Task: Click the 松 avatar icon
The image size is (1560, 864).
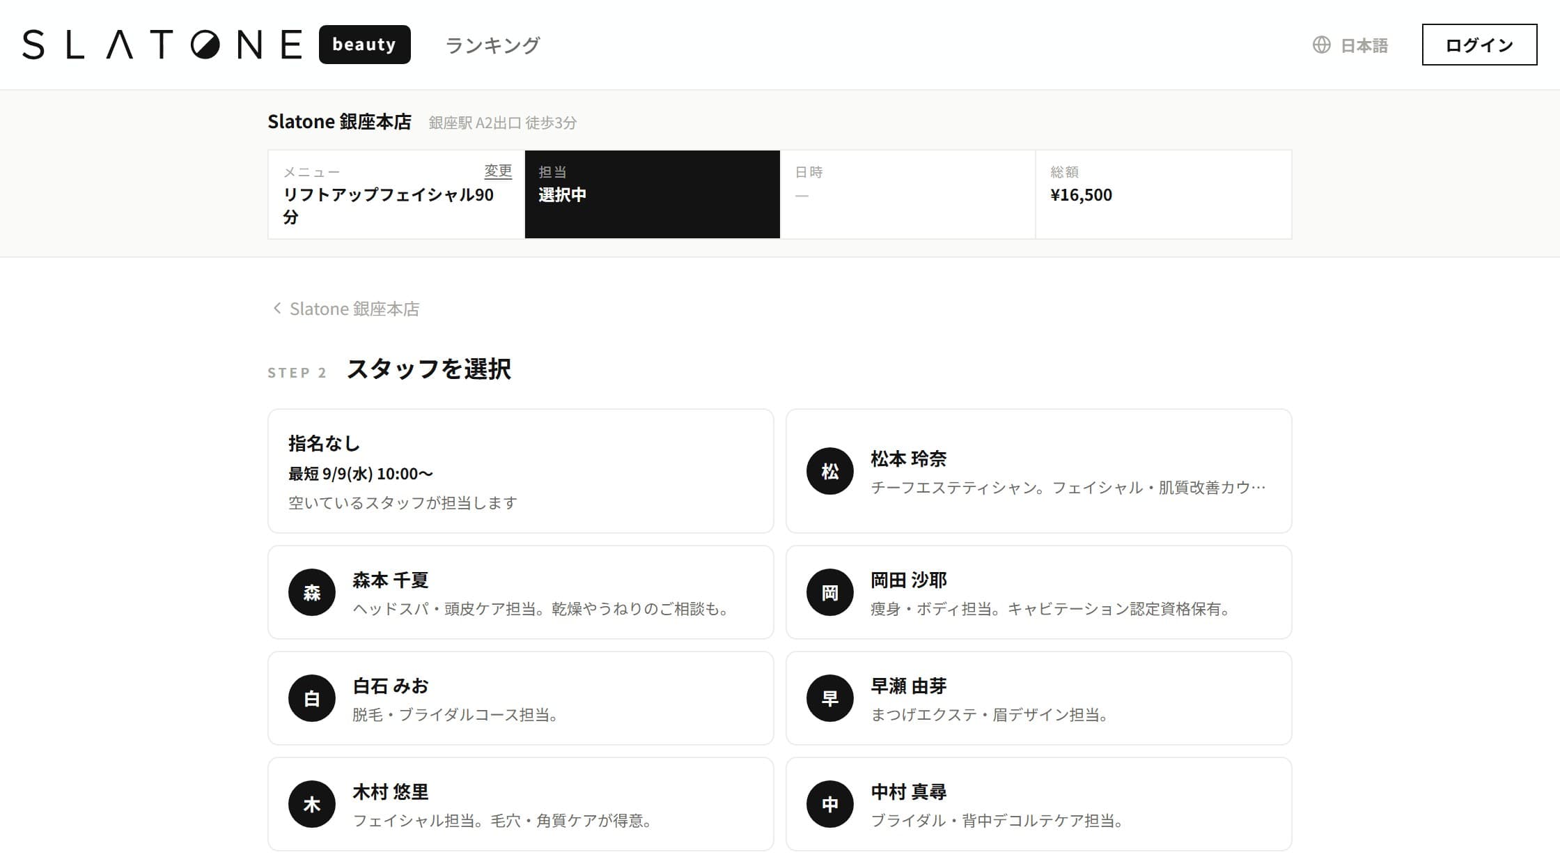Action: click(829, 471)
